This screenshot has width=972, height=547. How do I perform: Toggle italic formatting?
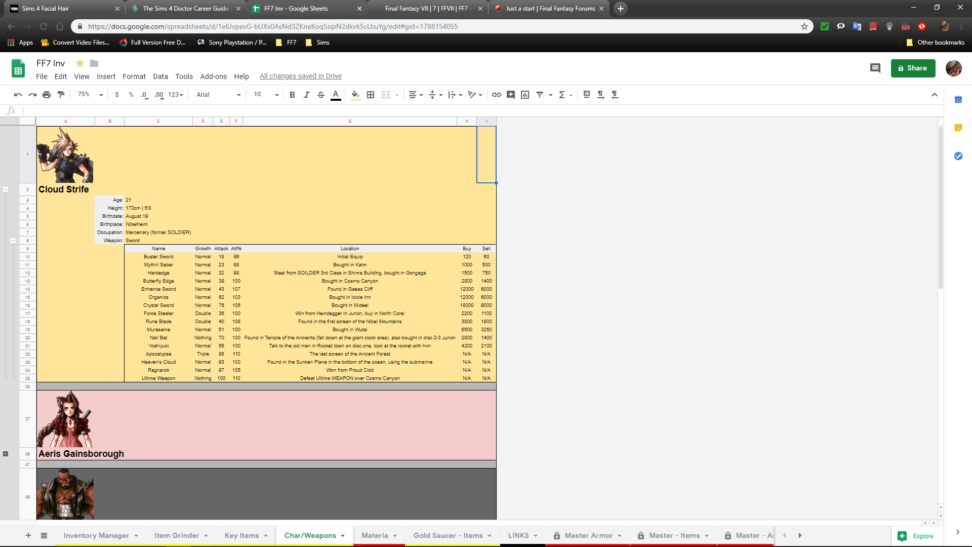[x=306, y=95]
